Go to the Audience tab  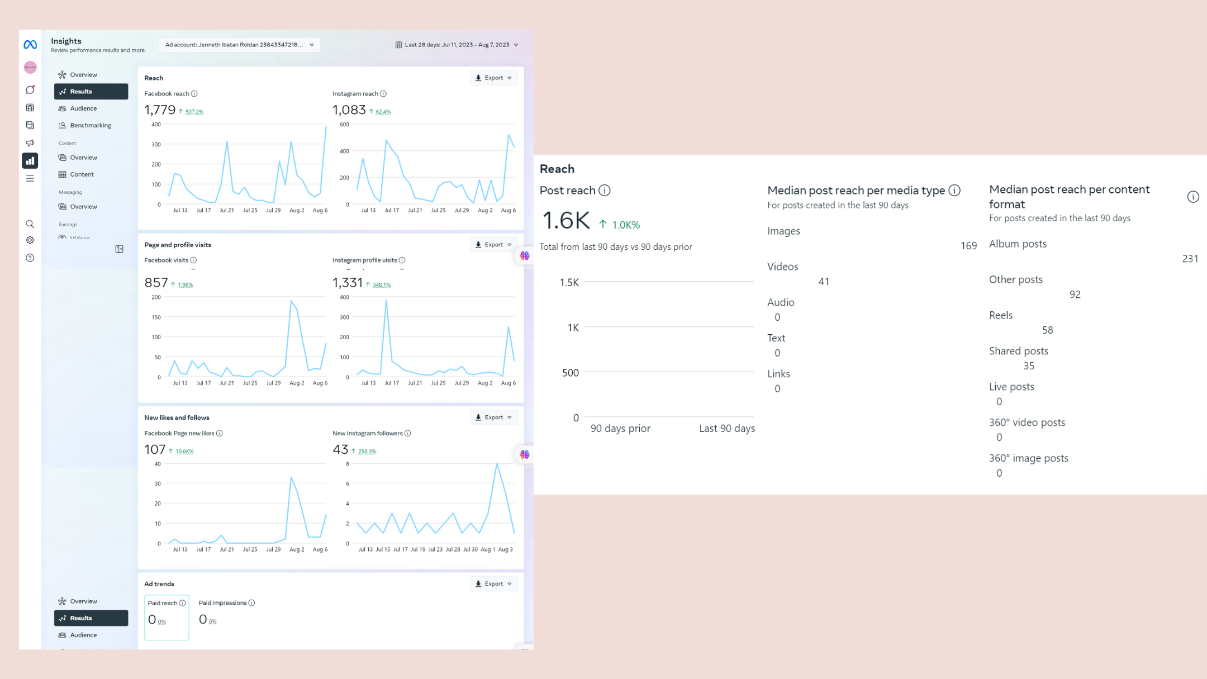click(83, 108)
